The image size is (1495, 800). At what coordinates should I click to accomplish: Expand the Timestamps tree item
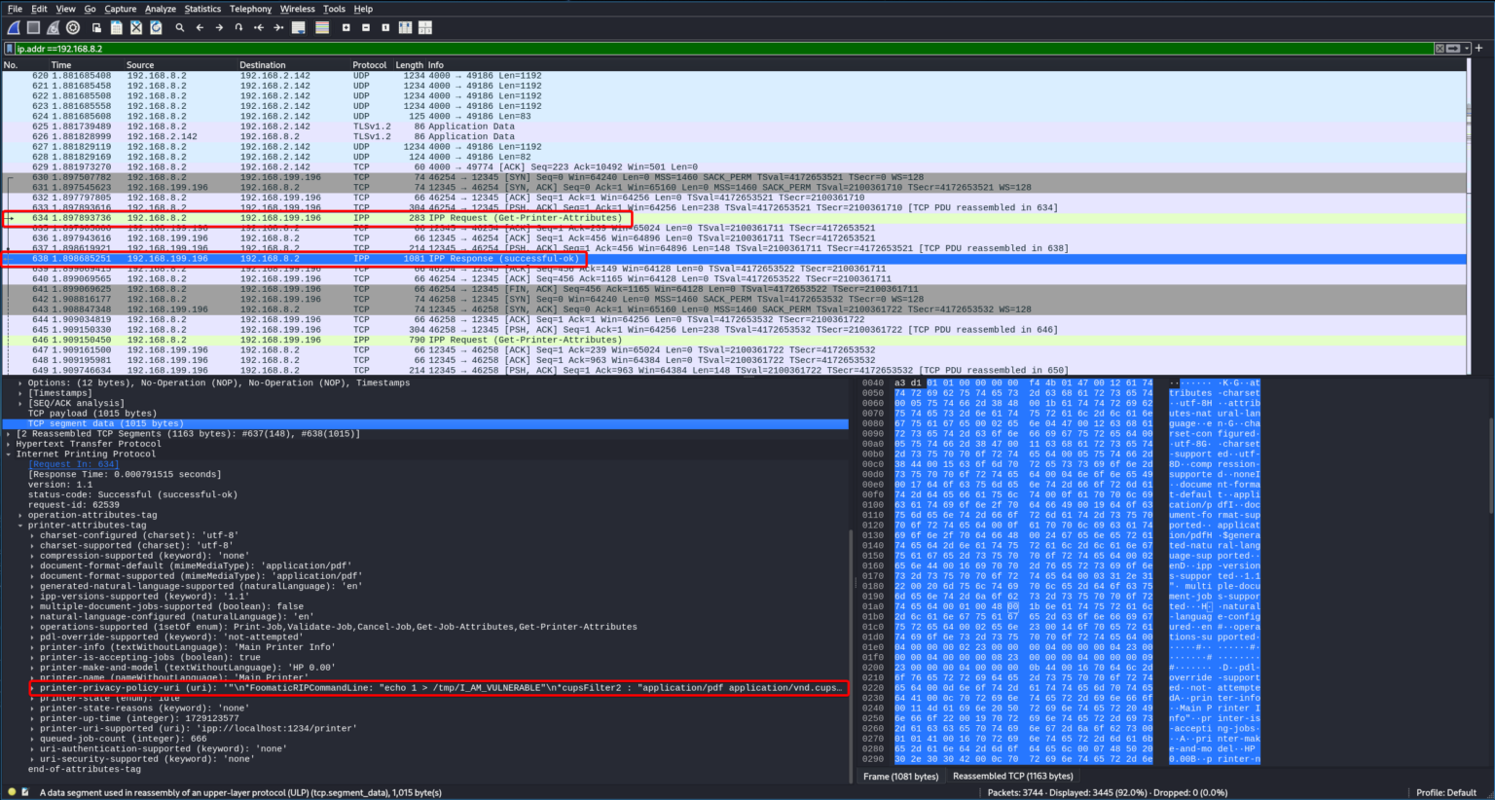click(x=19, y=392)
